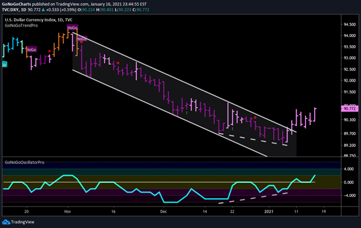361x228 pixels.
Task: Click the 91.500 price axis label
Action: pyautogui.click(x=349, y=92)
